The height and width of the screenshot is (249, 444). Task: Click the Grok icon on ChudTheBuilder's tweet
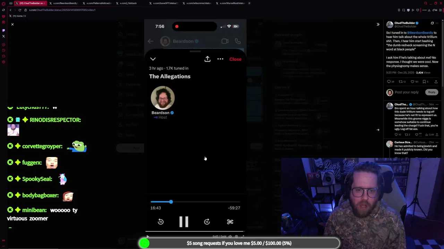click(x=432, y=23)
